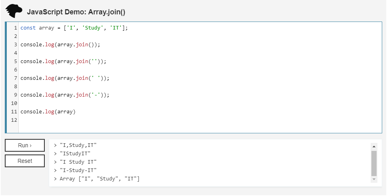Click the array.join() line with no arguments
387x196 pixels.
coord(60,45)
